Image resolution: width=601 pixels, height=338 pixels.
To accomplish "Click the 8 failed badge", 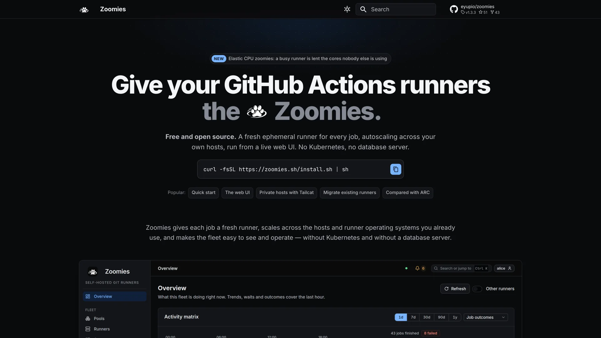I will click(430, 333).
